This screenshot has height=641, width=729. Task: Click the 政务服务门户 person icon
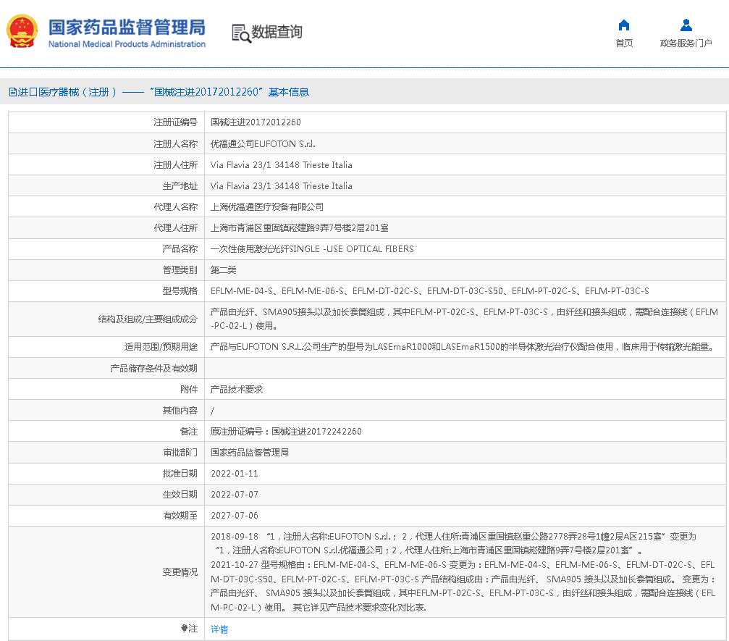[686, 25]
